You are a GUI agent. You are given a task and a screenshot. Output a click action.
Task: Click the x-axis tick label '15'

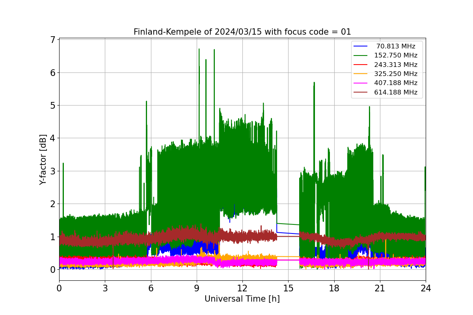coord(288,288)
